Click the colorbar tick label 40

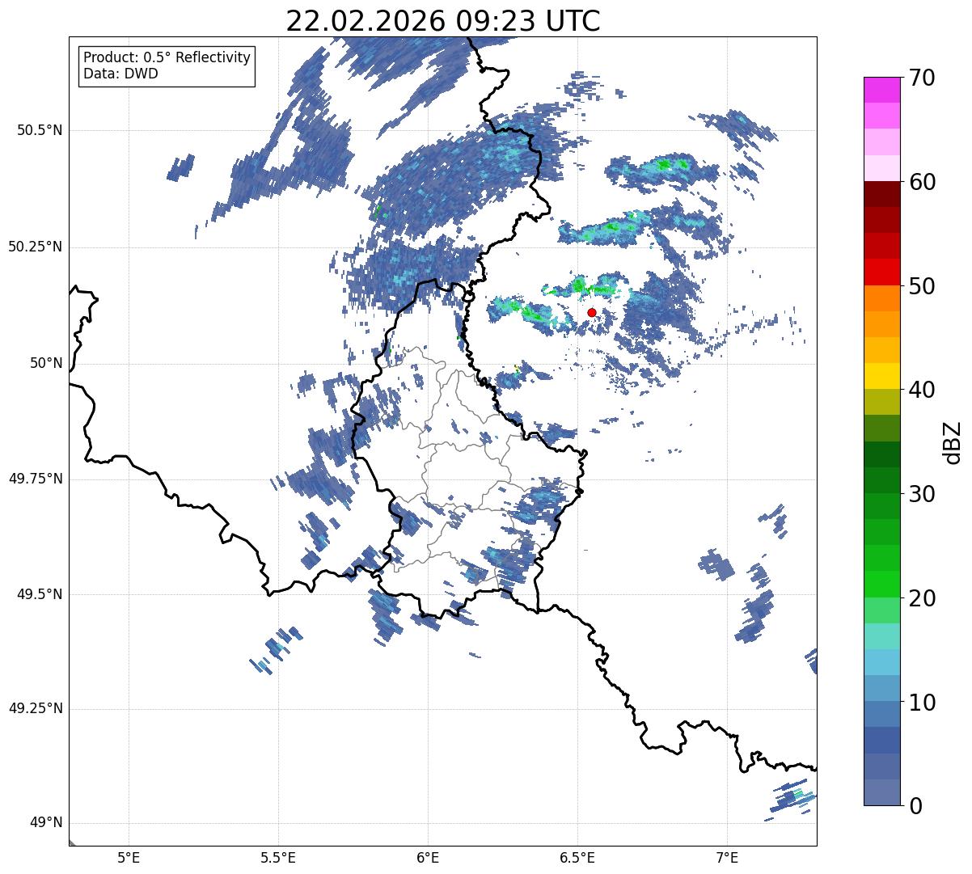pyautogui.click(x=923, y=390)
